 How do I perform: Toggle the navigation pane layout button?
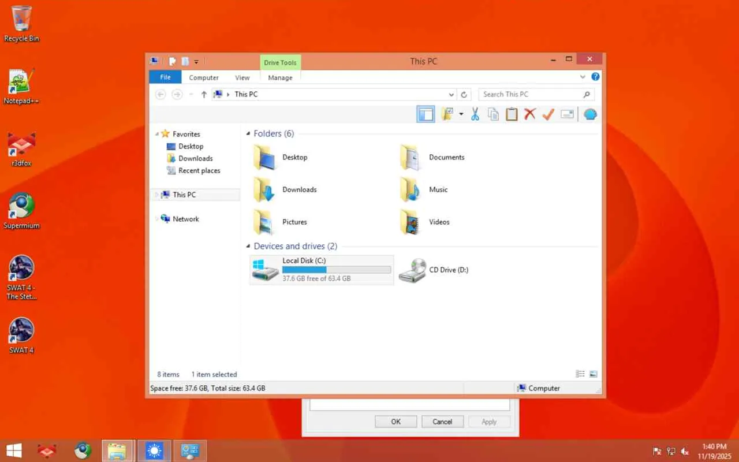(426, 114)
